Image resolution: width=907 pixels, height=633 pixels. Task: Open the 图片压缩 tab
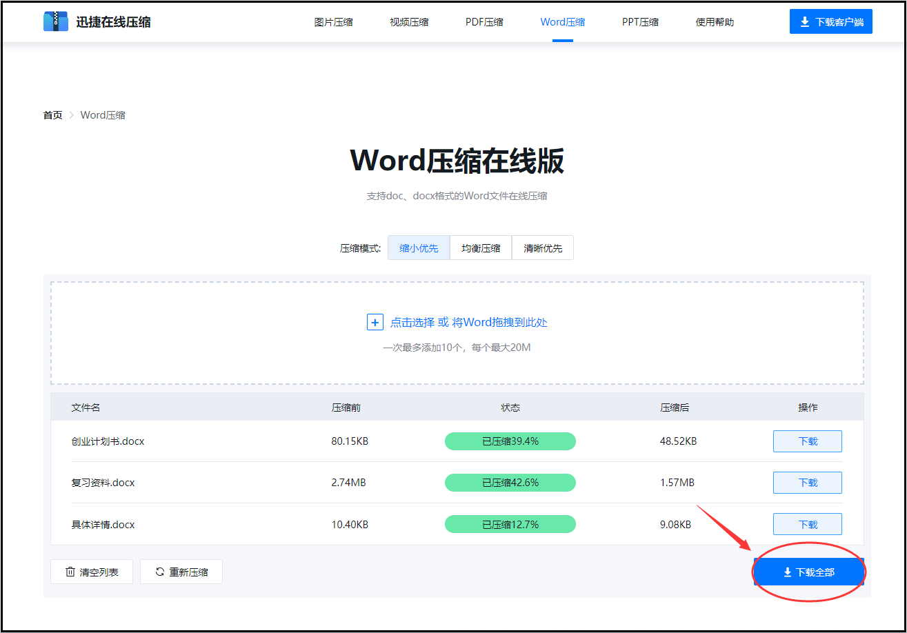[334, 21]
